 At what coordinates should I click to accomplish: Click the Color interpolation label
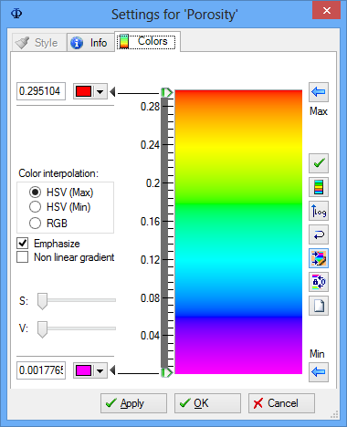[58, 173]
